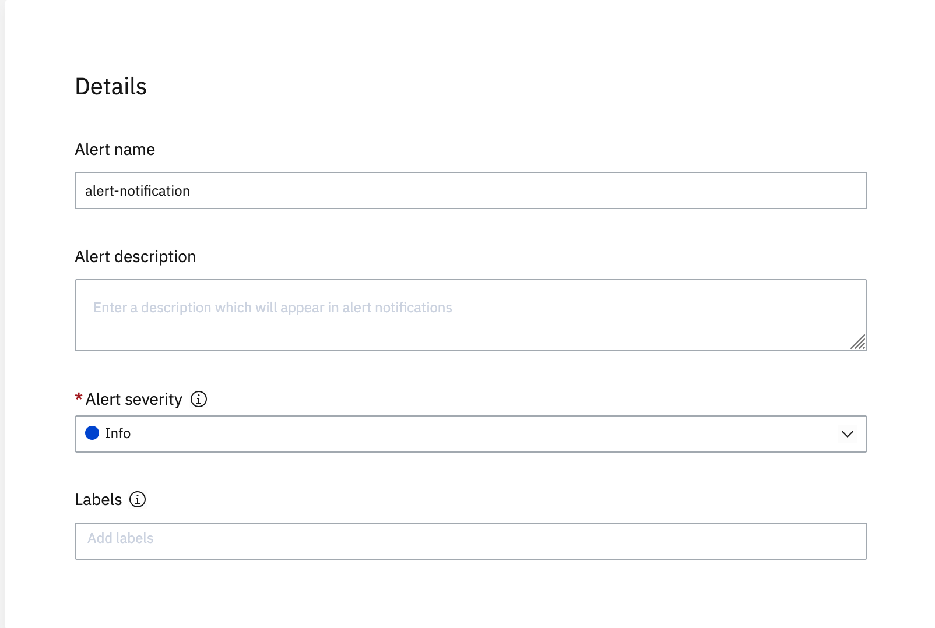Click the description box resize handle
935x628 pixels.
pos(858,342)
